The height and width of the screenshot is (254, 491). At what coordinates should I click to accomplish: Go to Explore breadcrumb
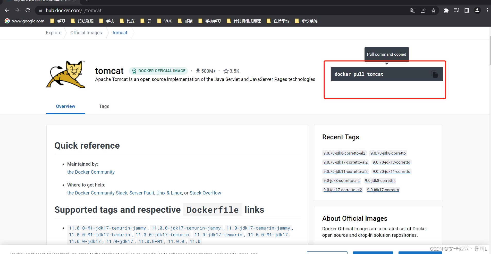pos(54,33)
